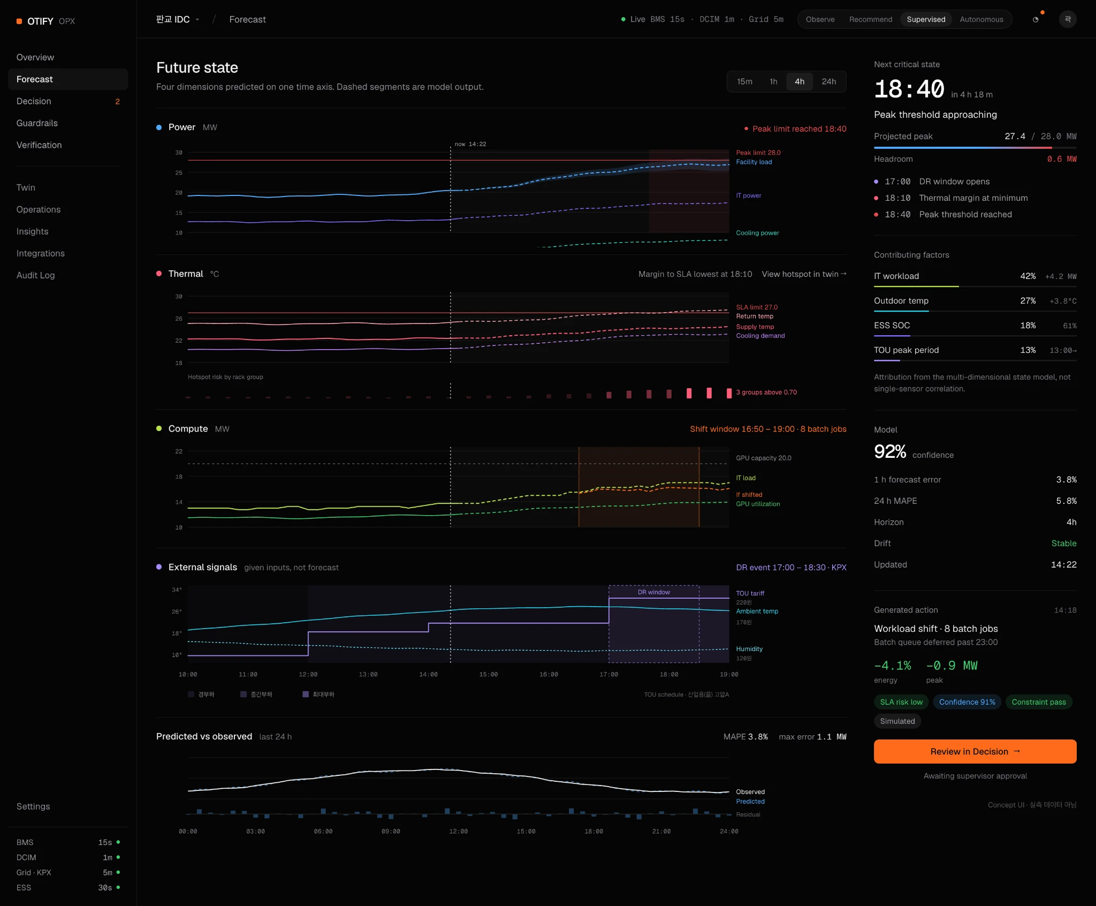Image resolution: width=1096 pixels, height=906 pixels.
Task: Set forecast horizon to 15m
Action: click(x=744, y=81)
